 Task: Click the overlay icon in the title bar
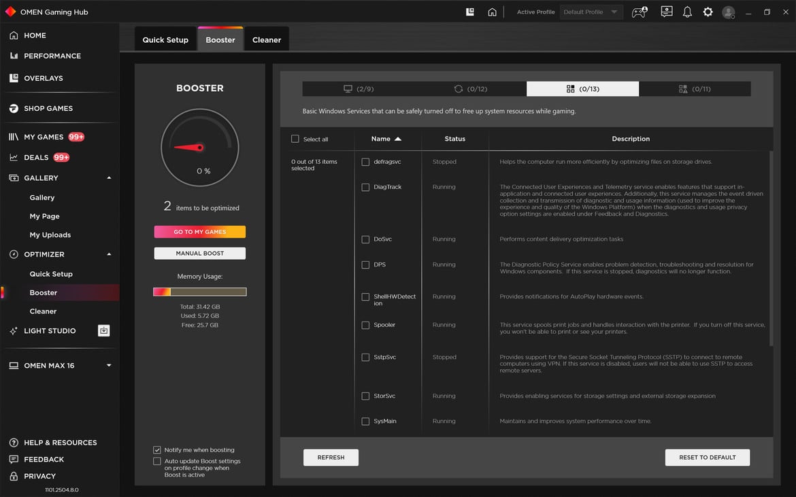coord(470,12)
